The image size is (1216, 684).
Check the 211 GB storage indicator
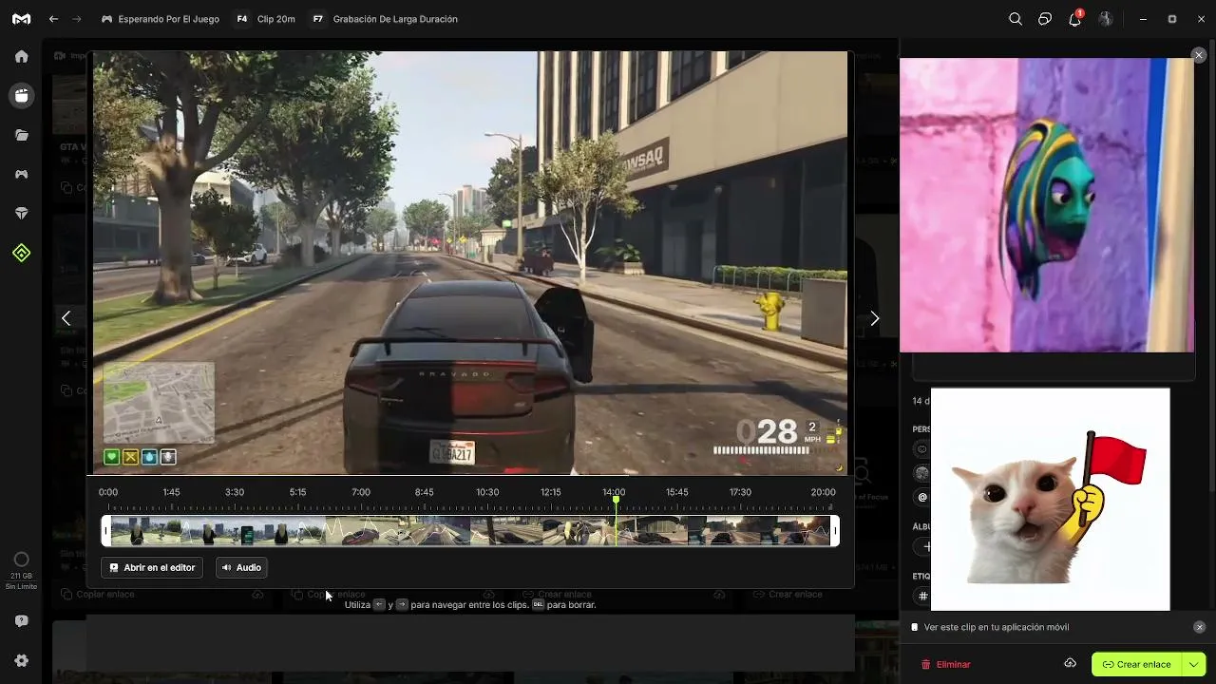(21, 568)
